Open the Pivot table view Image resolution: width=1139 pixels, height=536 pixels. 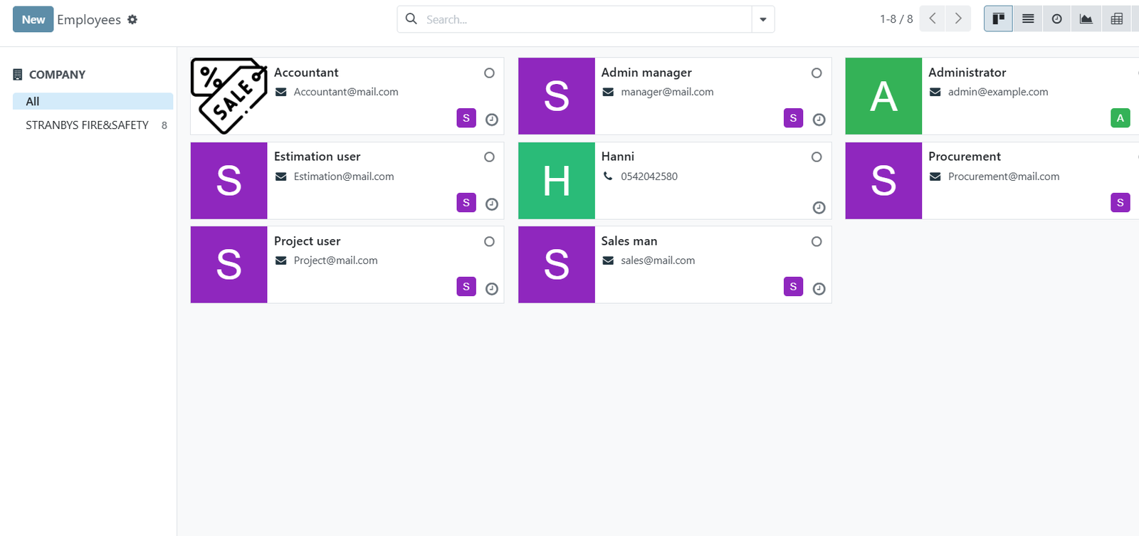[1116, 19]
